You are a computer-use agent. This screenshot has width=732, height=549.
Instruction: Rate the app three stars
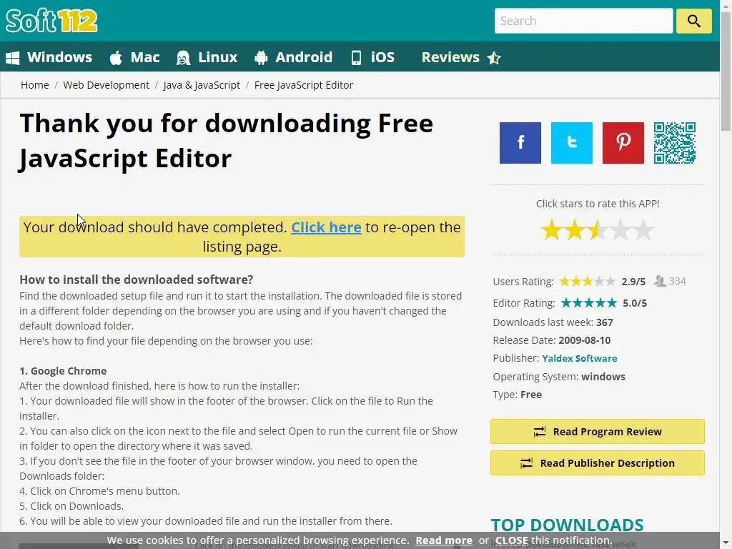[x=597, y=229]
